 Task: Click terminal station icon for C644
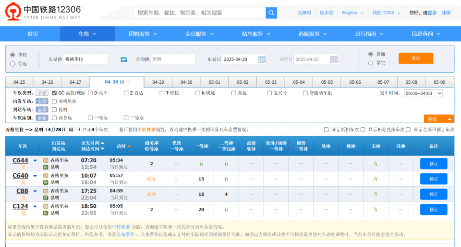pos(46,167)
